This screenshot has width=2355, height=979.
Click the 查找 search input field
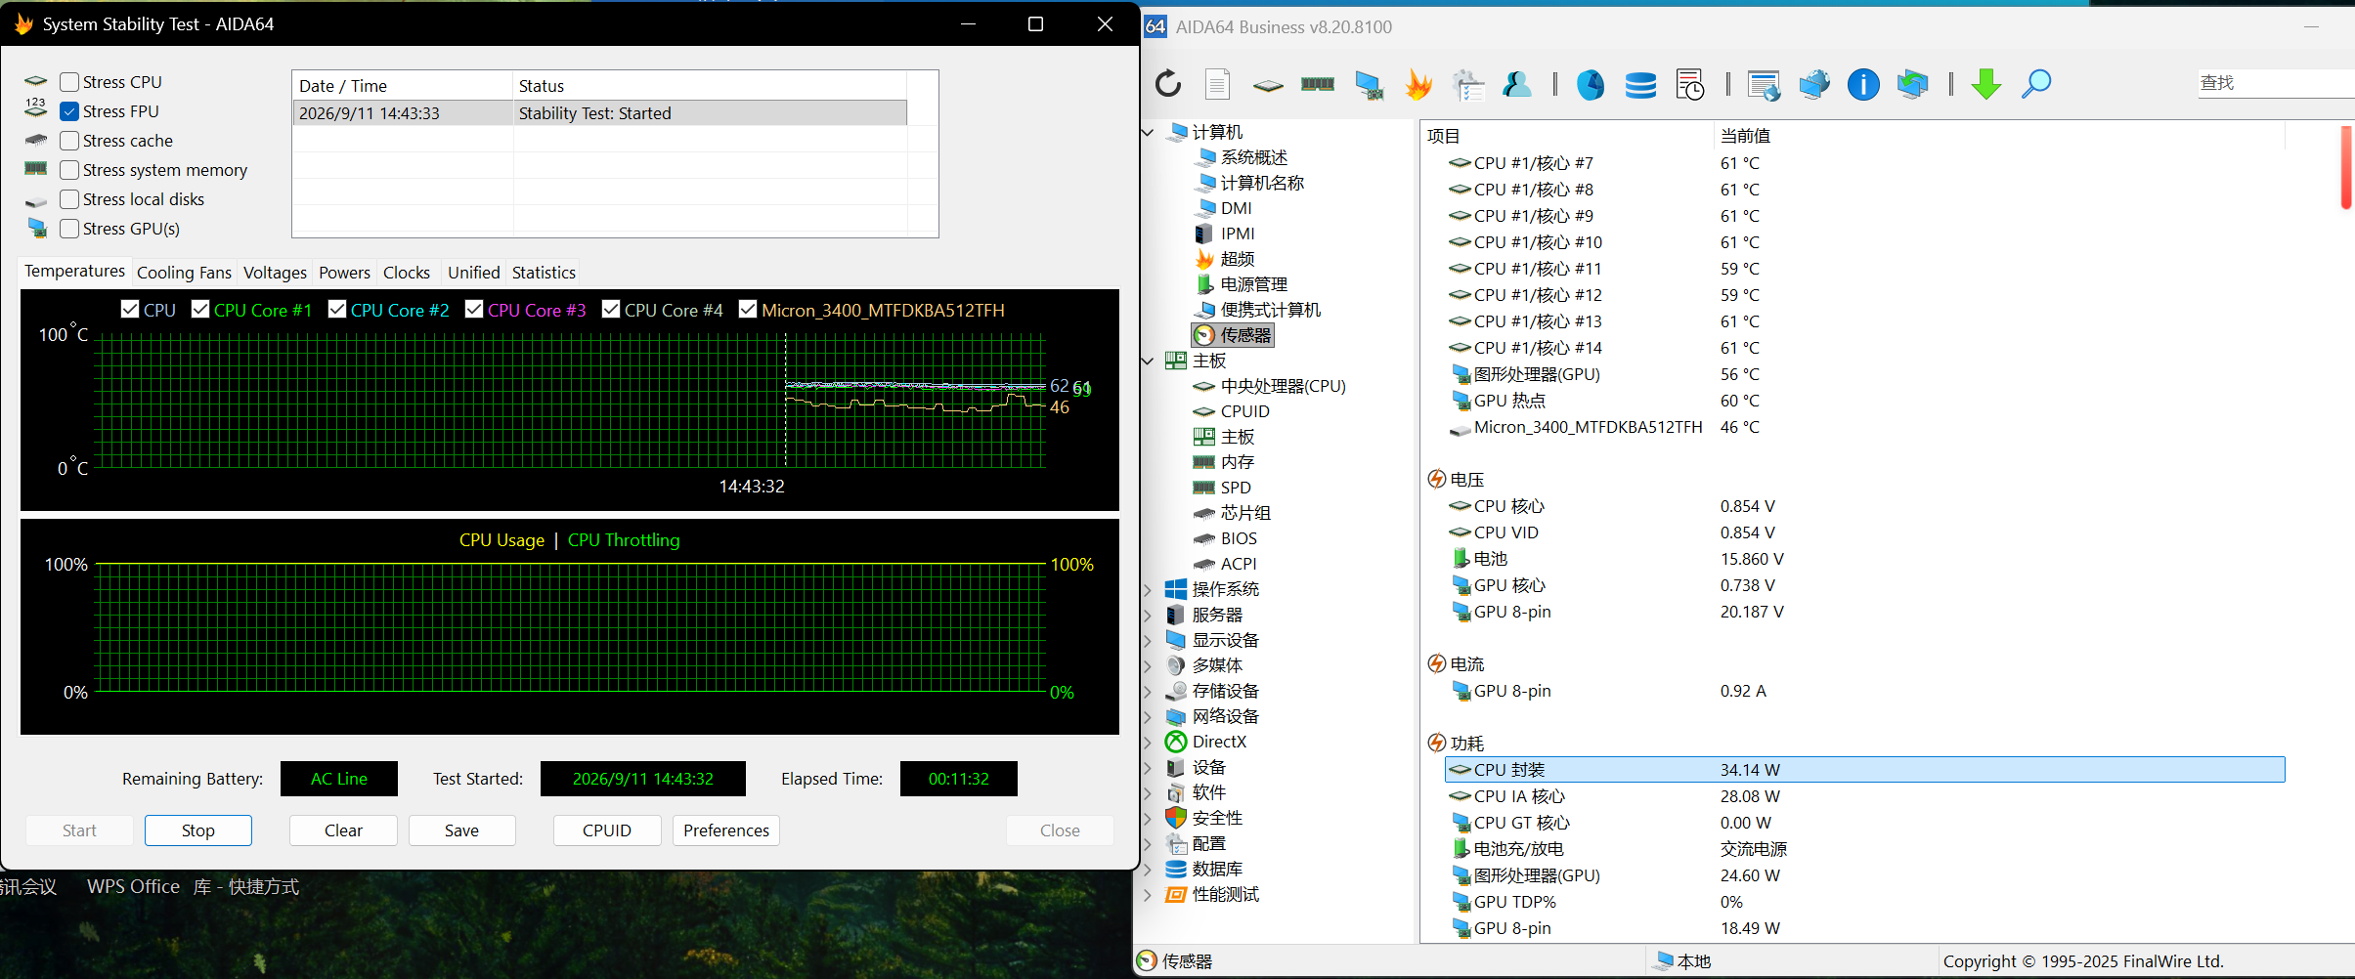[x=2276, y=83]
